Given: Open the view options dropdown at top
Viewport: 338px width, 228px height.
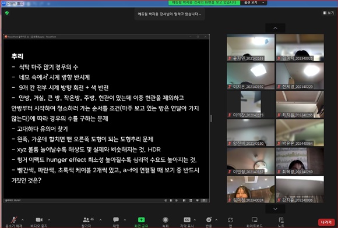Looking at the screenshot, I should pos(254,2).
